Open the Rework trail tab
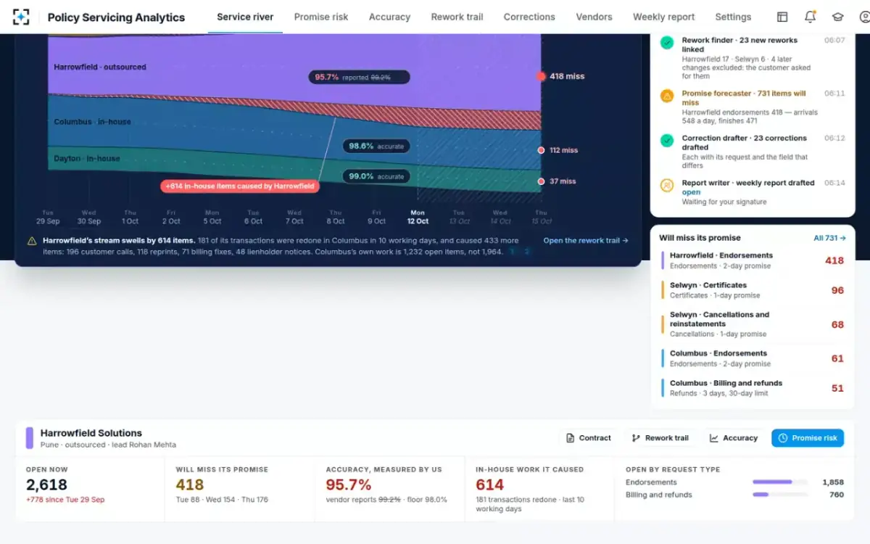The width and height of the screenshot is (870, 544). coord(457,17)
